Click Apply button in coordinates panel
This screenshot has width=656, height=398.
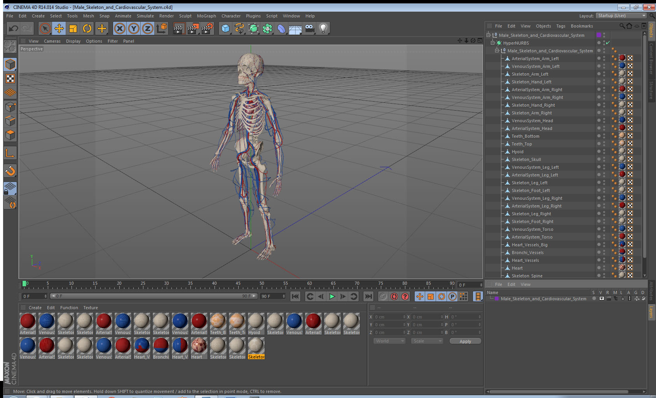tap(465, 341)
